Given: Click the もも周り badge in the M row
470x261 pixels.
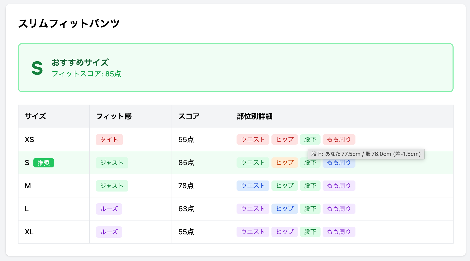Looking at the screenshot, I should pyautogui.click(x=339, y=186).
